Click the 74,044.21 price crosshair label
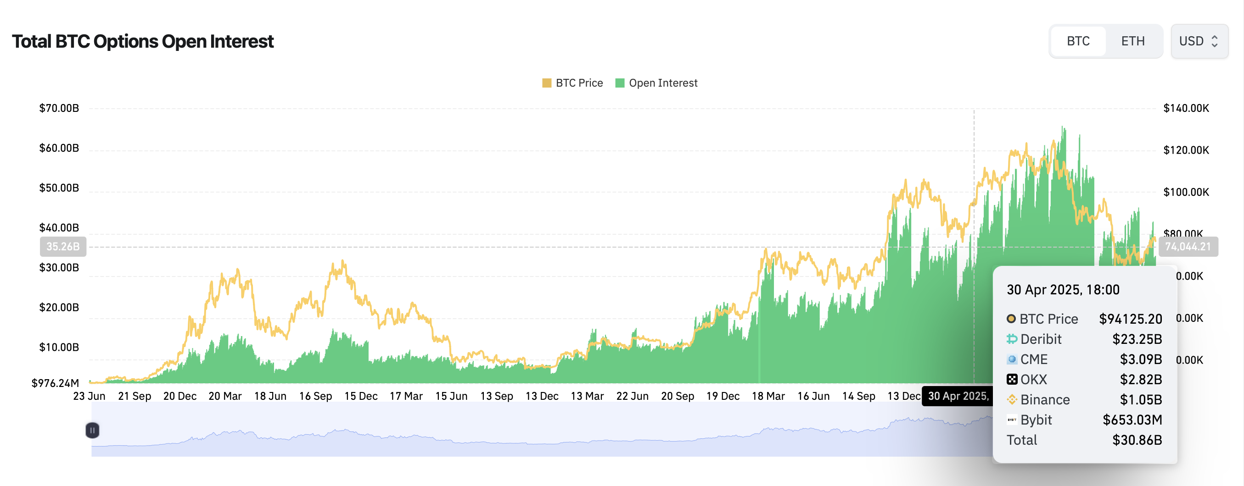Screen dimensions: 1244x486 click(x=1188, y=247)
